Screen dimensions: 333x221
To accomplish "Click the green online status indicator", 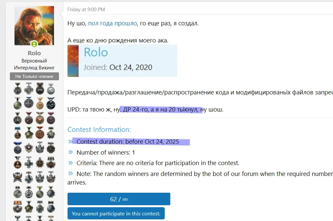I will [x=34, y=44].
